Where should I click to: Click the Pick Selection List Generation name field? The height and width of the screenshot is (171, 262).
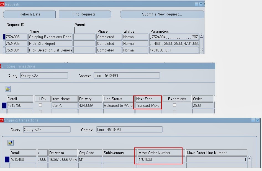click(x=50, y=50)
